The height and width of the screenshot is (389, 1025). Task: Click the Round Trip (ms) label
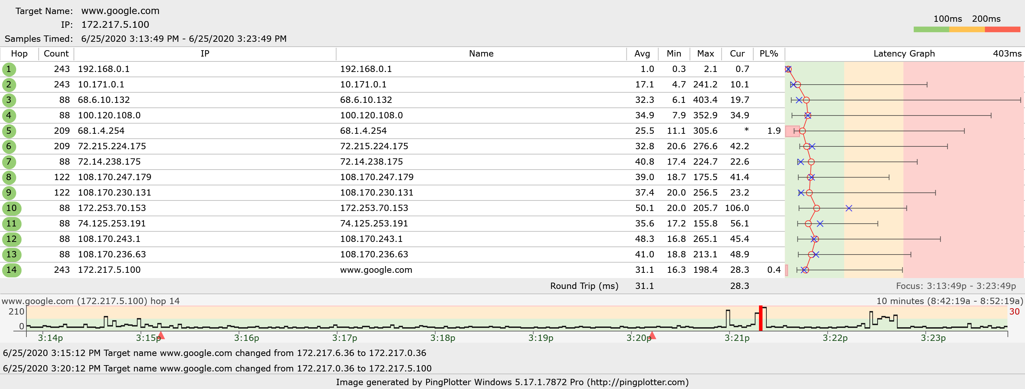584,286
